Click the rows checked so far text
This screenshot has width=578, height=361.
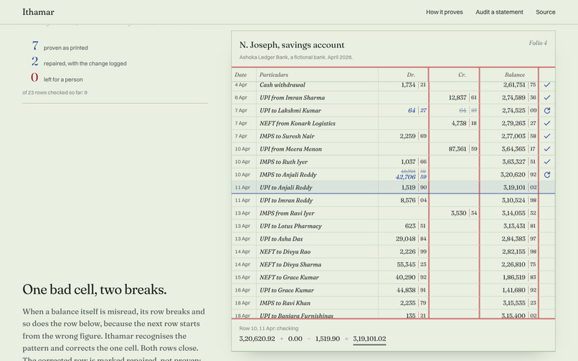55,92
